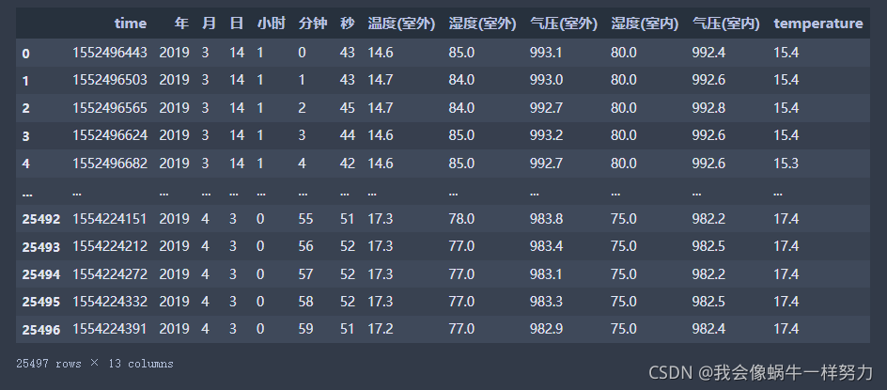Click outdoor pressure value 993.2
This screenshot has width=887, height=390.
547,136
